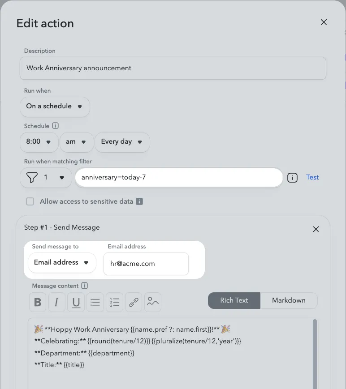Screen dimensions: 346x389
Task: Insert a numbered list
Action: point(114,302)
